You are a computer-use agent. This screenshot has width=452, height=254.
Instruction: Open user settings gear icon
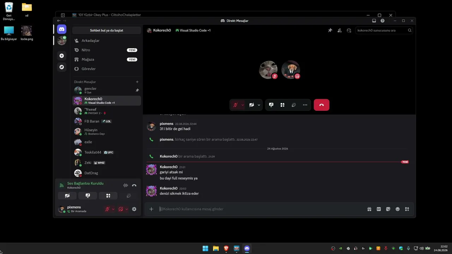pos(134,209)
